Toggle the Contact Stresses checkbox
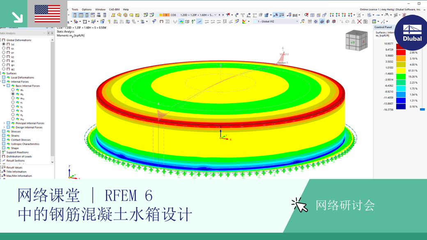Screen dimensions: 427x240 (4, 140)
